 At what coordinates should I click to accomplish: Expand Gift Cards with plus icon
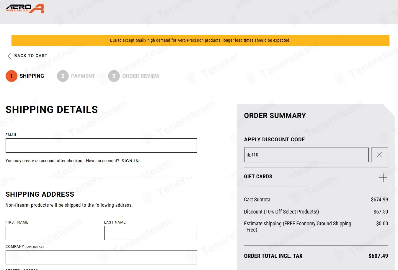click(383, 178)
